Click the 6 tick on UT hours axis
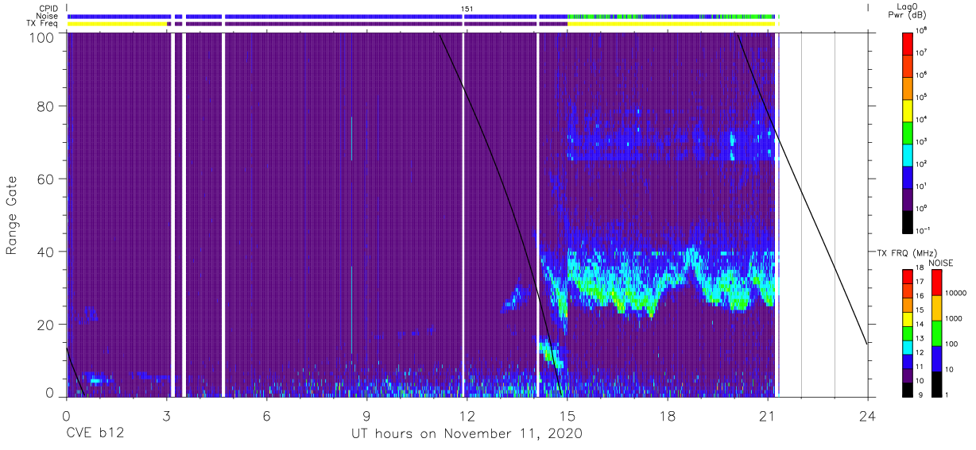Viewport: 976px width, 450px height. coord(266,416)
